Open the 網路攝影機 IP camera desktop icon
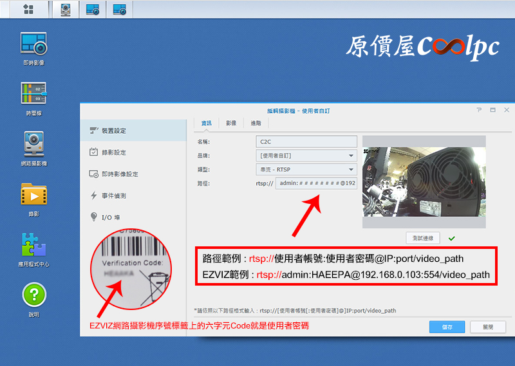The height and width of the screenshot is (366, 515). (x=34, y=149)
